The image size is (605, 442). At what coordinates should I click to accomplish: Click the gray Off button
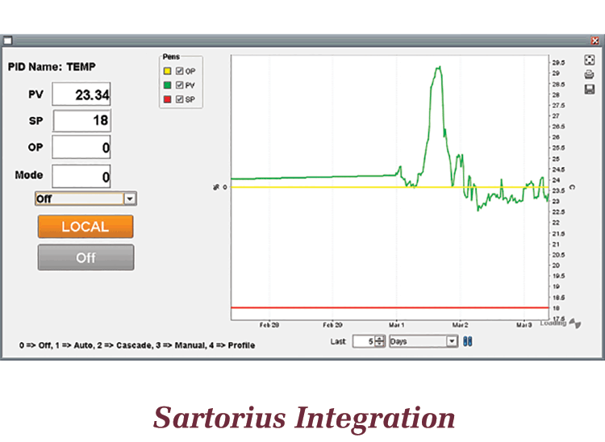[86, 257]
